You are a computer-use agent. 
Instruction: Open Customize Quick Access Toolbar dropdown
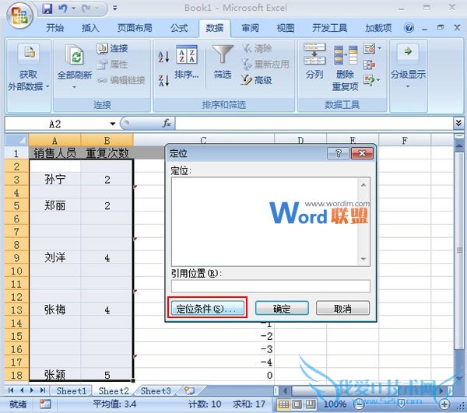(114, 9)
